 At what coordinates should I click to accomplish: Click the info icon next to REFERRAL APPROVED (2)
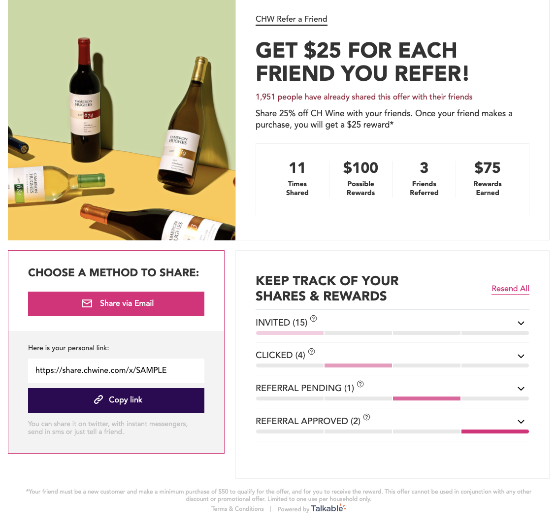366,417
